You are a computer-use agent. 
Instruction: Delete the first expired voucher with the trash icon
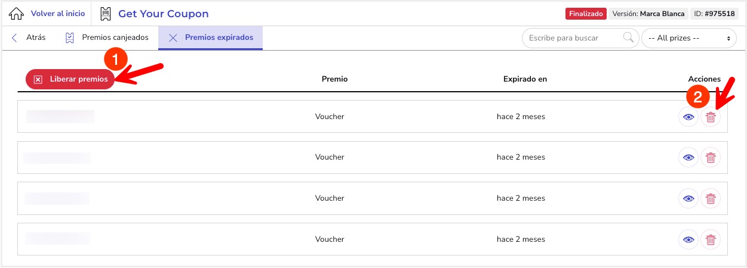tap(711, 117)
